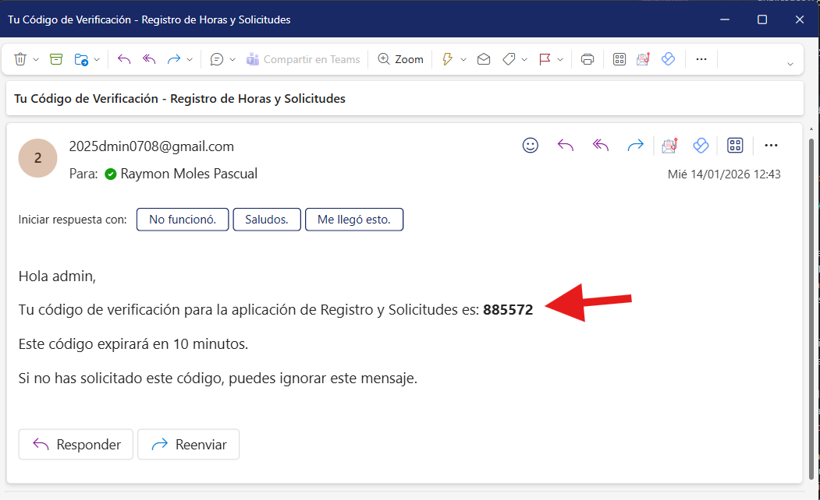820x500 pixels.
Task: Click the Responder button
Action: click(76, 444)
